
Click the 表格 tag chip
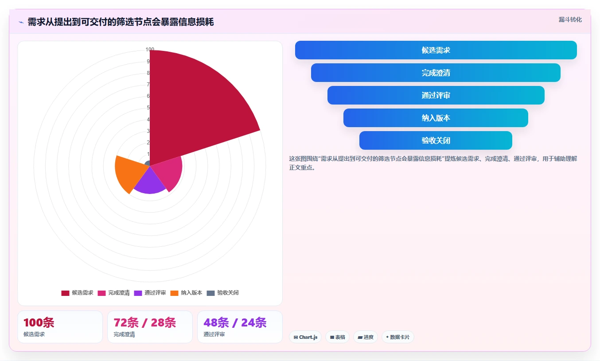pyautogui.click(x=337, y=337)
